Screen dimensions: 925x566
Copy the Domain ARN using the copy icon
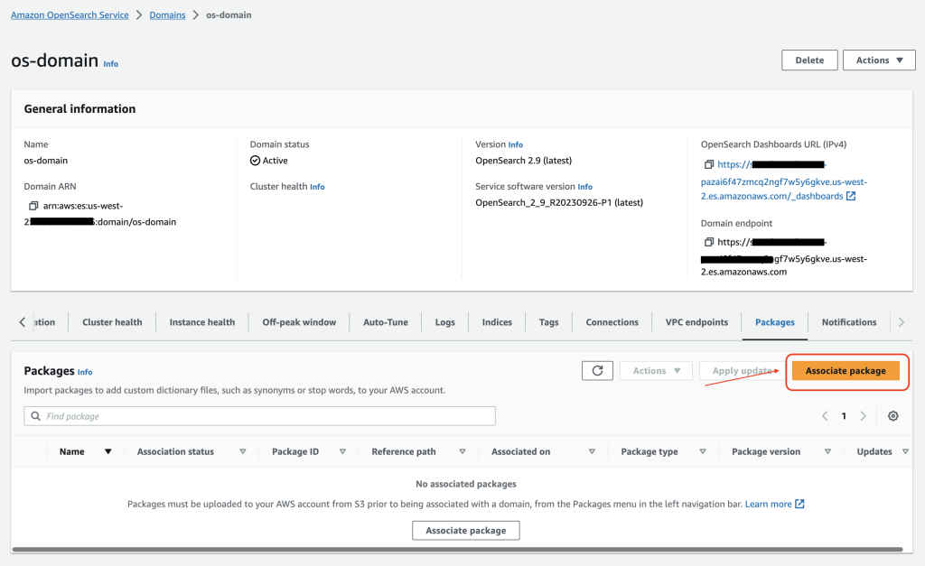coord(33,206)
